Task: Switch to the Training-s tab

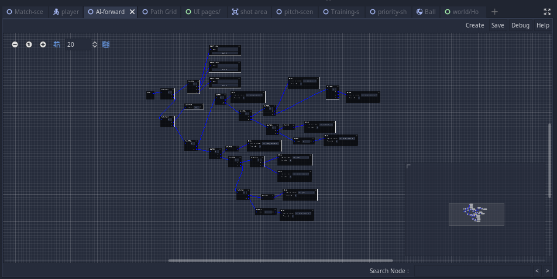Action: tap(341, 12)
